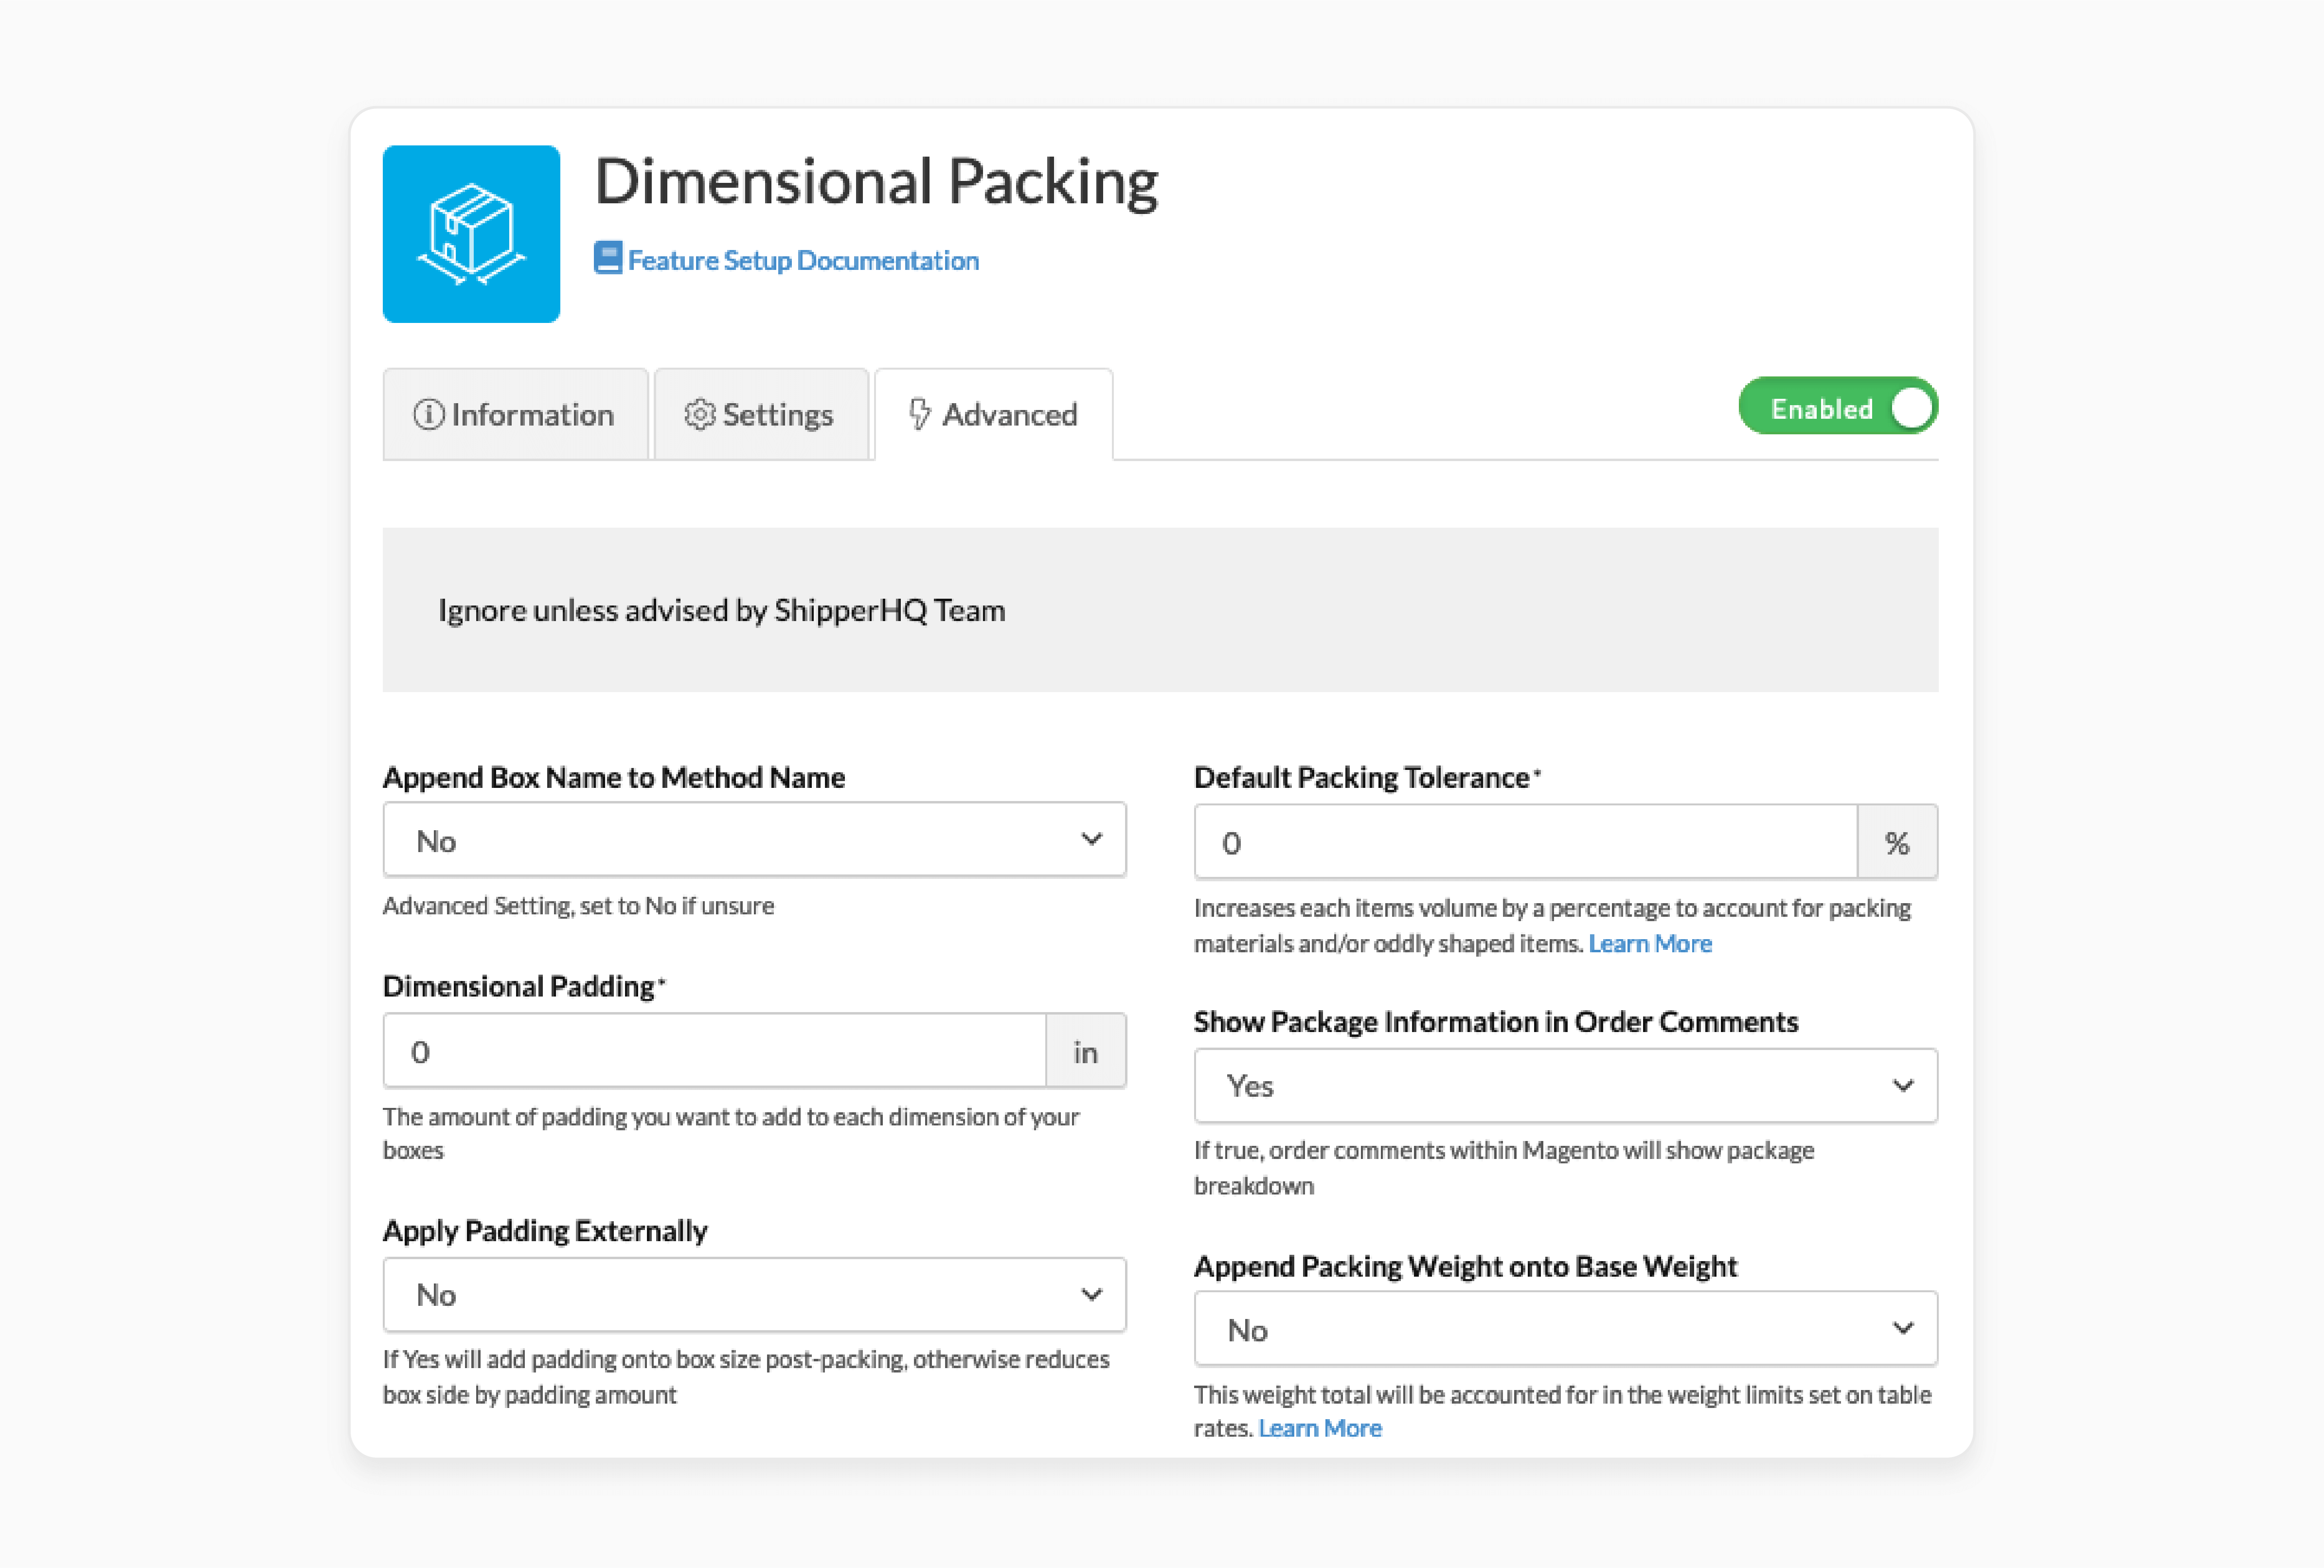Click the Dimensional Padding input field
This screenshot has height=1568, width=2324.
pos(715,1051)
